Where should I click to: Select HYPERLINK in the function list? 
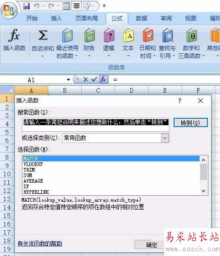[111, 192]
